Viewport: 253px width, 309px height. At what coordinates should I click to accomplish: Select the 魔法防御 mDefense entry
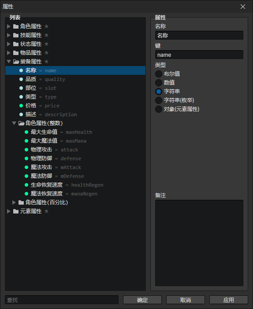(x=75, y=176)
